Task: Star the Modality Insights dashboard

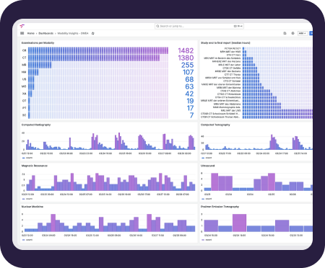Action: pyautogui.click(x=93, y=33)
